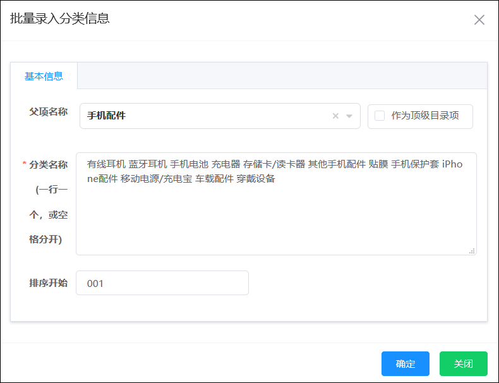Viewport: 499px width, 383px height.
Task: Click the 排序开始 field label
Action: [x=48, y=283]
